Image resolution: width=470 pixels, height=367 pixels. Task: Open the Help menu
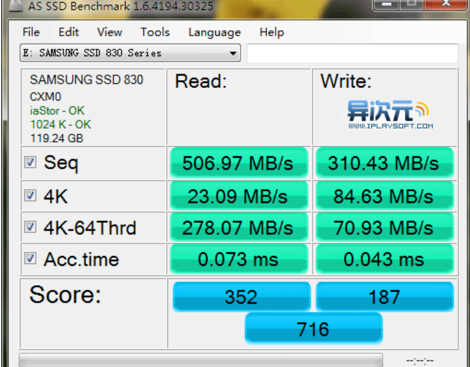tap(271, 32)
